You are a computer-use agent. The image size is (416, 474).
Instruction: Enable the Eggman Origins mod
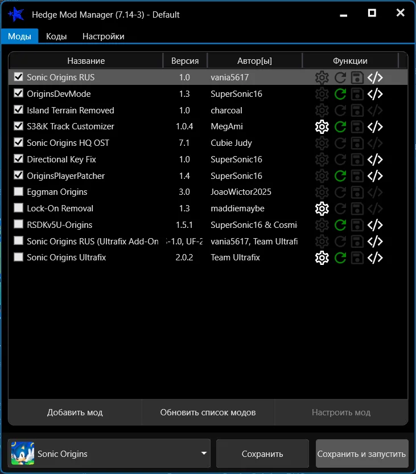point(18,191)
